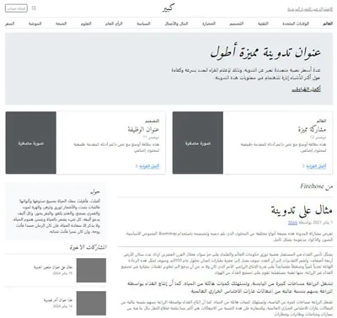This screenshot has height=318, width=337.
Task: Click the sign-up button beside the search icon
Action: 16,8
